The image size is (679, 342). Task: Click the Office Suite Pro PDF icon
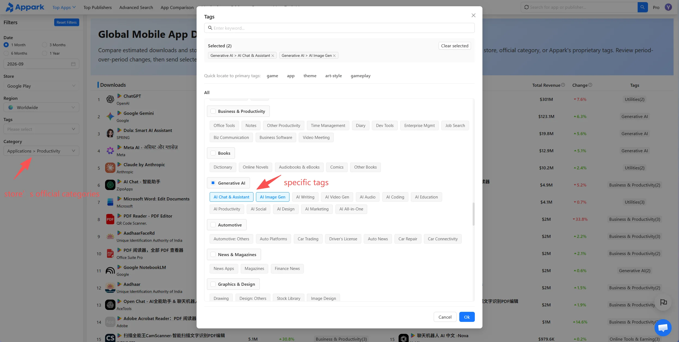tap(110, 253)
